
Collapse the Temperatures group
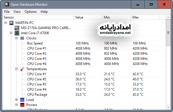click(16, 69)
